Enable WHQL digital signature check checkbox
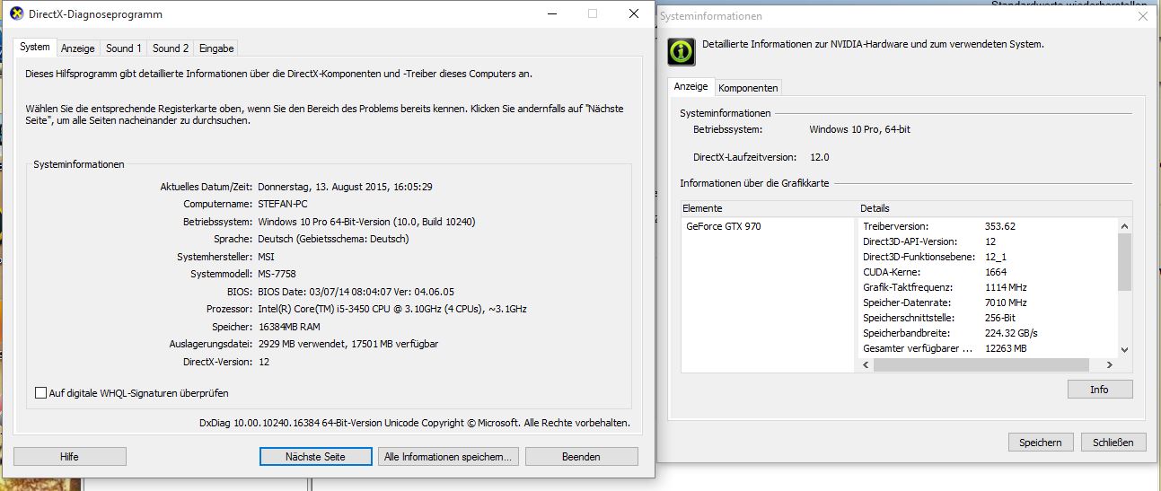This screenshot has width=1161, height=491. [40, 392]
